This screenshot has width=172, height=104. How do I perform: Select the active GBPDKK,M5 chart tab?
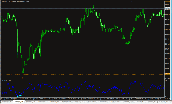pyautogui.click(x=19, y=102)
